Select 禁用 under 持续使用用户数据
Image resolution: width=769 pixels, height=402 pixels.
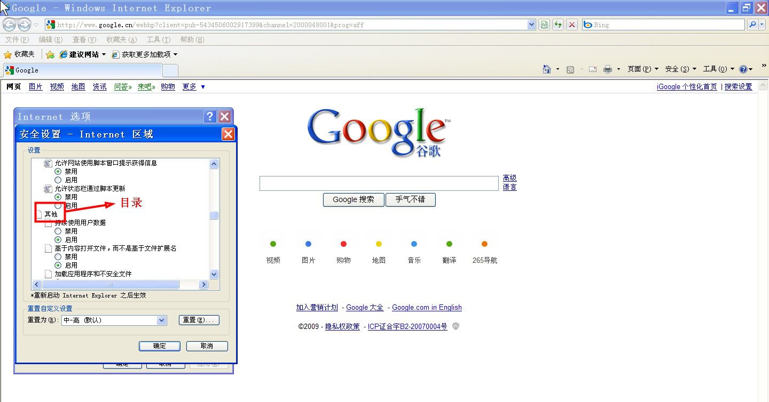pos(58,231)
